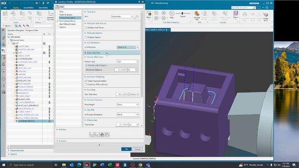Screen dimensions: 299x168
Task: Expand the Start and Rise section
Action: pos(112,53)
